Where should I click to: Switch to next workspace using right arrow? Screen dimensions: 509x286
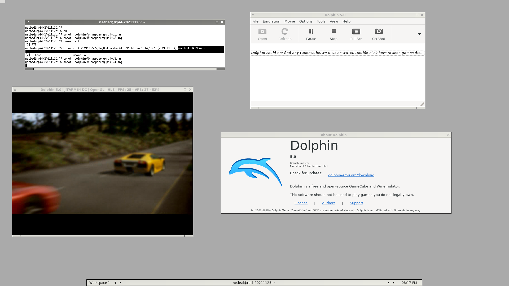click(x=120, y=283)
